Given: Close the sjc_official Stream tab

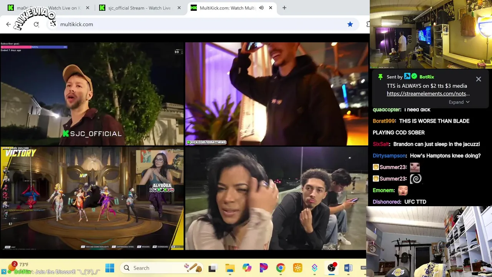Looking at the screenshot, I should [179, 8].
